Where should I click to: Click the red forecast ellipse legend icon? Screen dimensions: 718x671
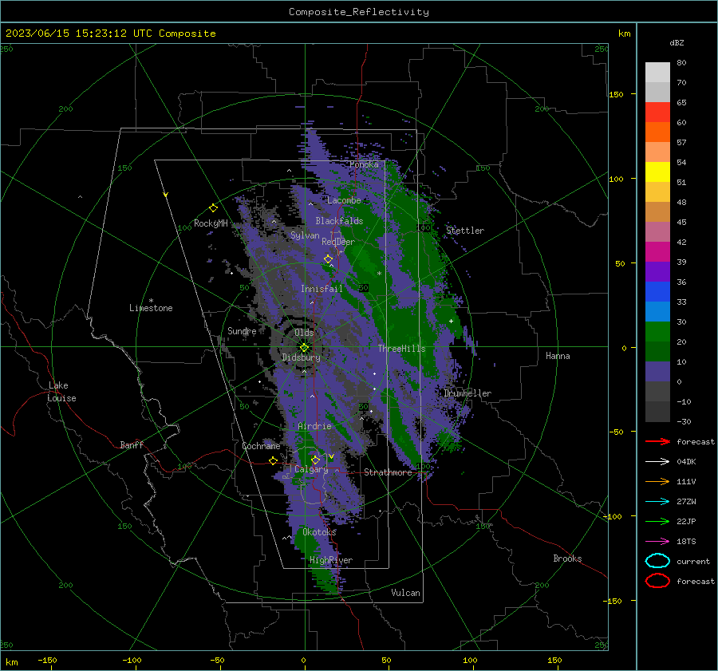tap(657, 581)
